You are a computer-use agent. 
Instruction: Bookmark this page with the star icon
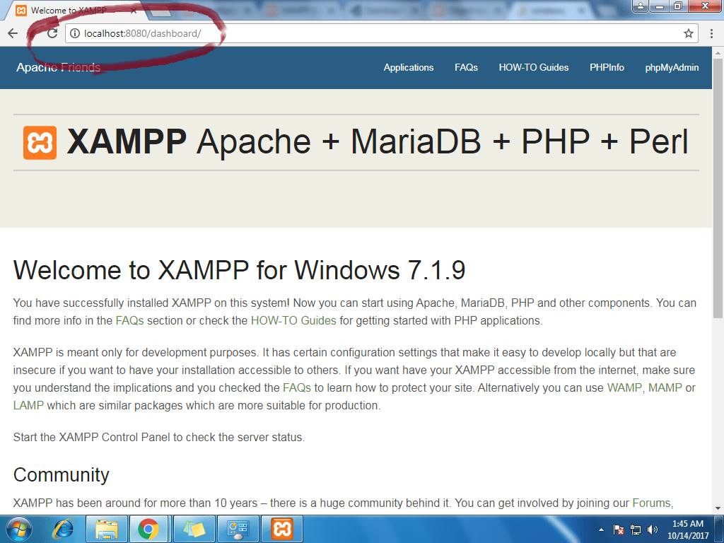pyautogui.click(x=689, y=33)
